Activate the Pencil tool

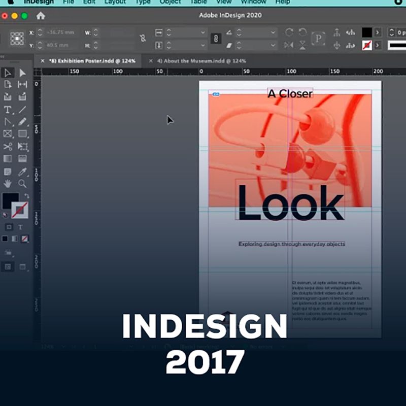pos(22,122)
